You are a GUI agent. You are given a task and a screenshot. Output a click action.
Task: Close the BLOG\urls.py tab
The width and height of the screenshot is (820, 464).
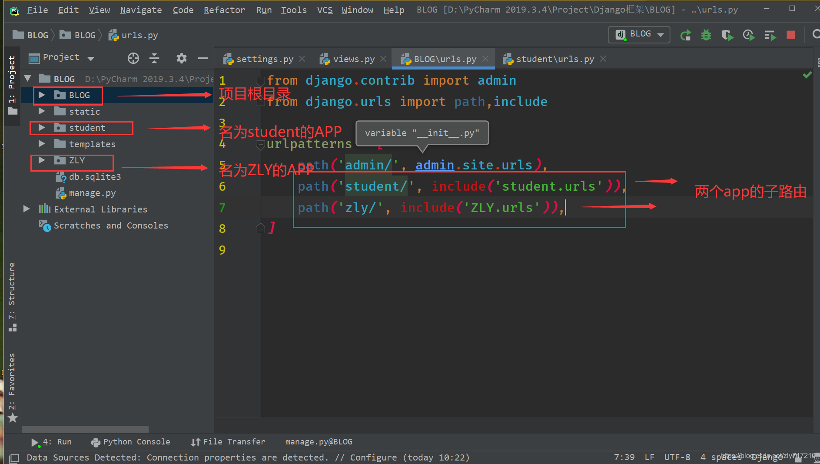point(485,59)
